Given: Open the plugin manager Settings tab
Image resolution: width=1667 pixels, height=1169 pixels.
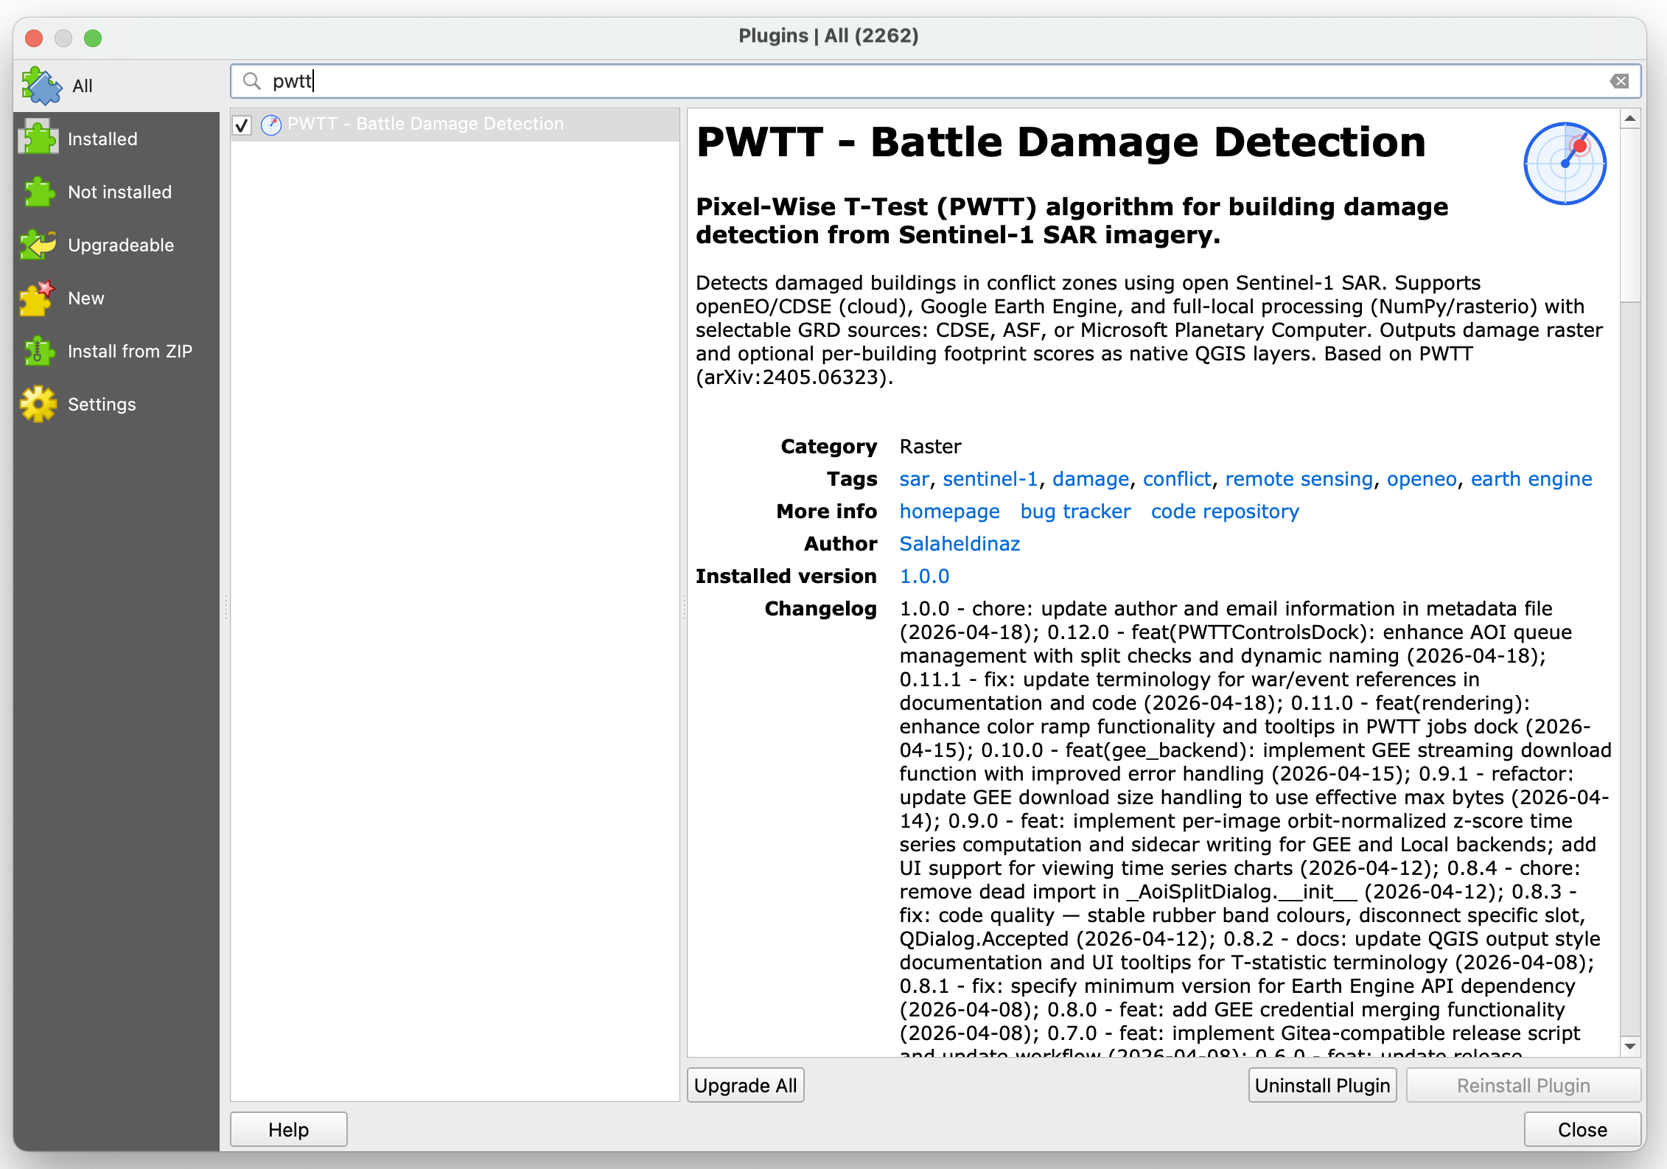Looking at the screenshot, I should point(116,404).
